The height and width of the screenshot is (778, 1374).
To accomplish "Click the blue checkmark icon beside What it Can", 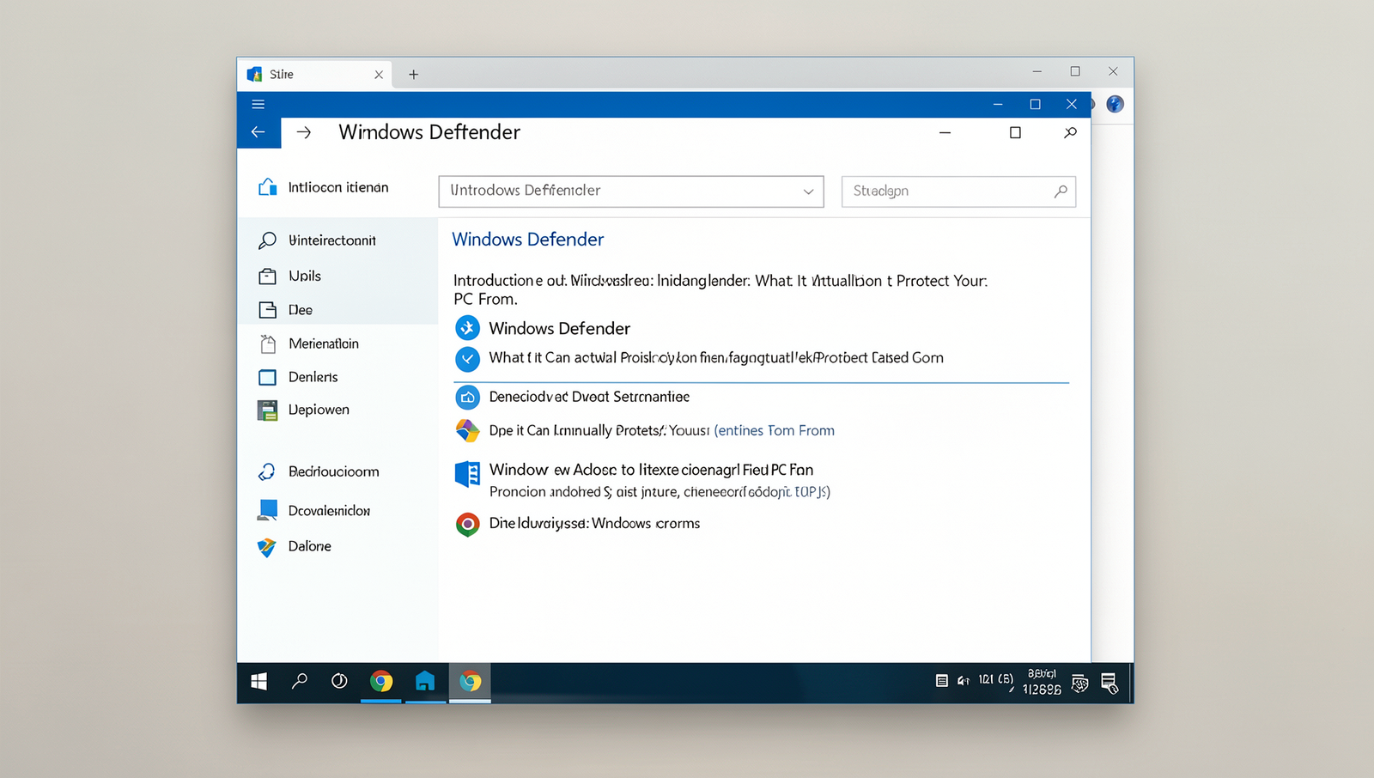I will click(x=467, y=358).
